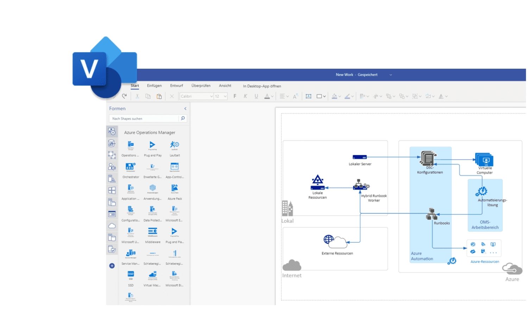528x317 pixels.
Task: Click the add stencil plus button
Action: point(112,266)
